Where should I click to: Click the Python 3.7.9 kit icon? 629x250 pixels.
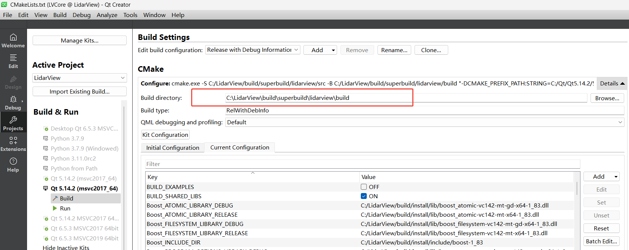click(x=46, y=138)
